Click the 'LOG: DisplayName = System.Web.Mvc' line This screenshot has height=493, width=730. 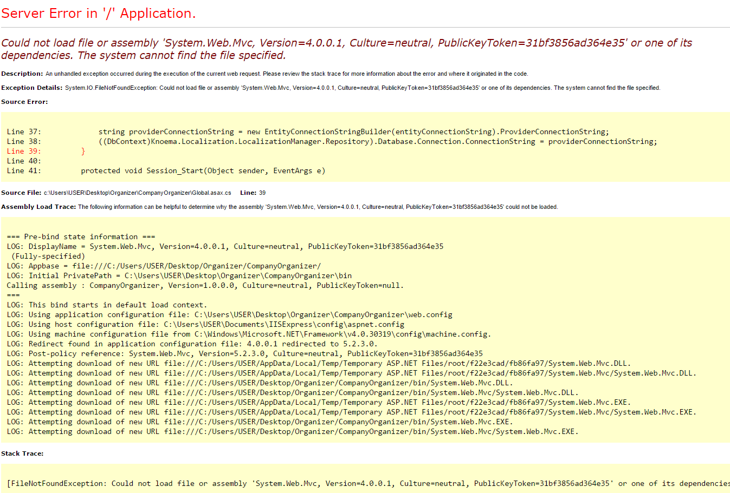coord(225,246)
